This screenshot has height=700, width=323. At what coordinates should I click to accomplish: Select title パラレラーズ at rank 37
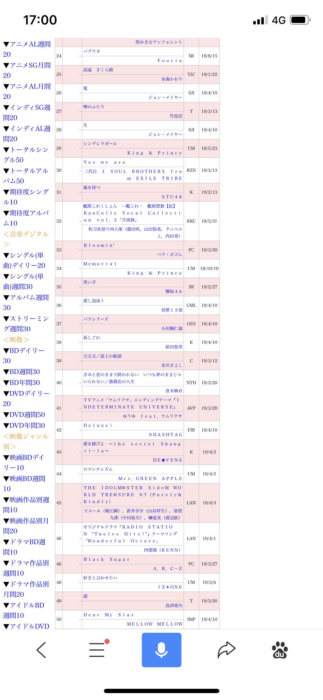pos(96,319)
